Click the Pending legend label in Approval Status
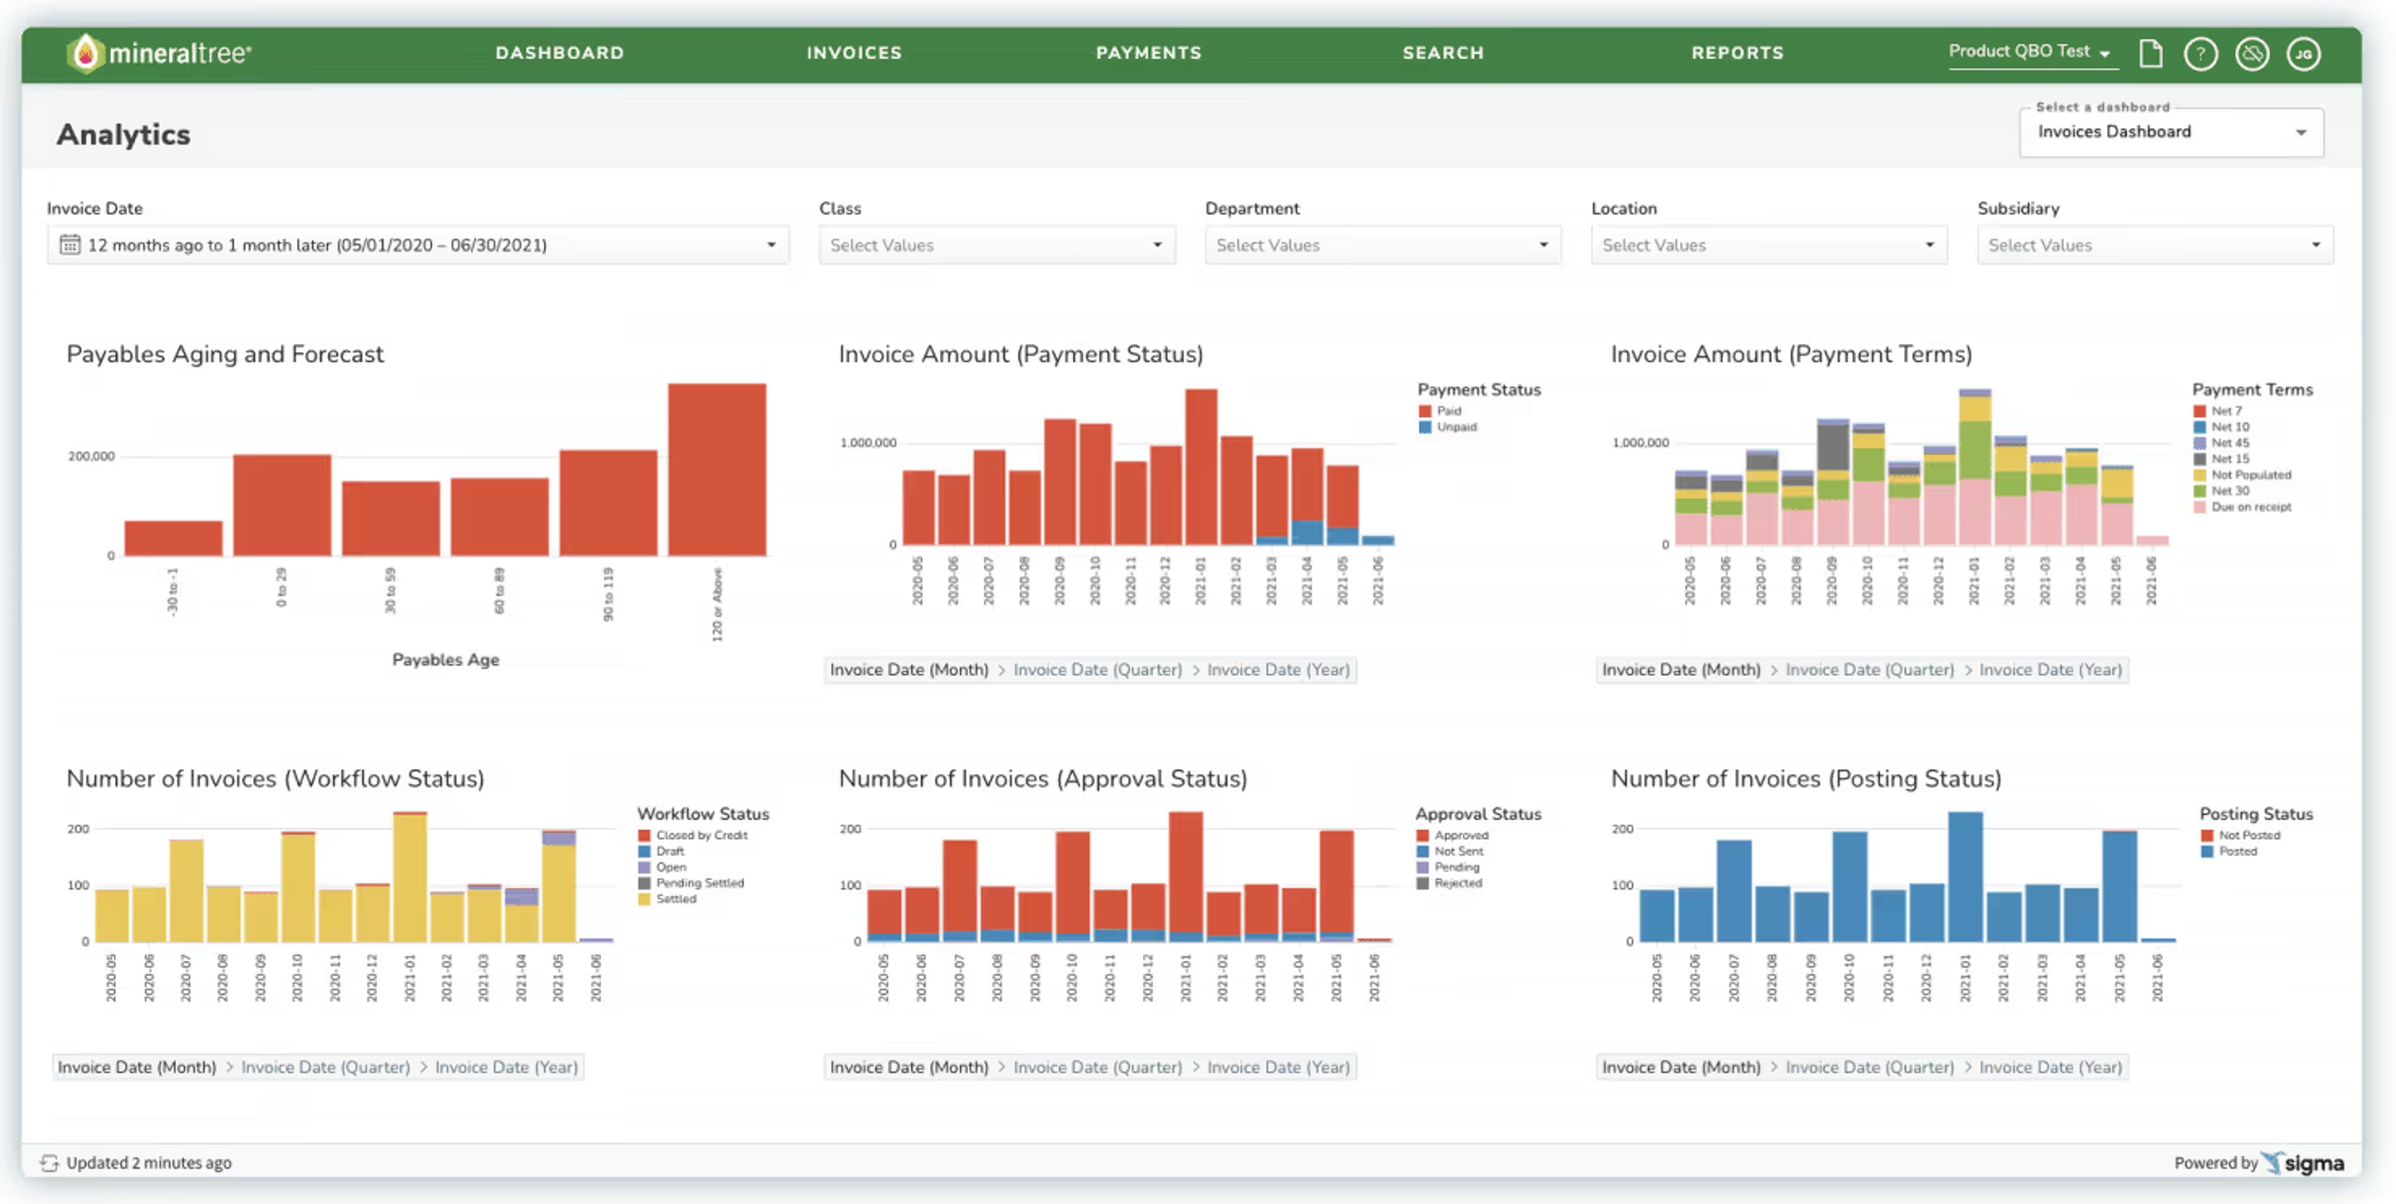 click(x=1456, y=867)
